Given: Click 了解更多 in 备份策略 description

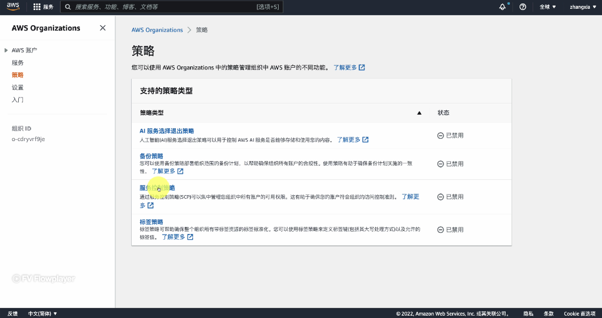Looking at the screenshot, I should (163, 171).
